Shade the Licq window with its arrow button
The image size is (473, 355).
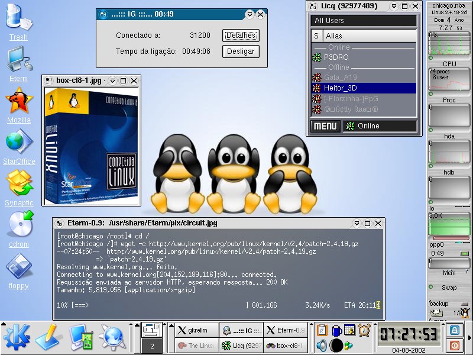pos(394,6)
